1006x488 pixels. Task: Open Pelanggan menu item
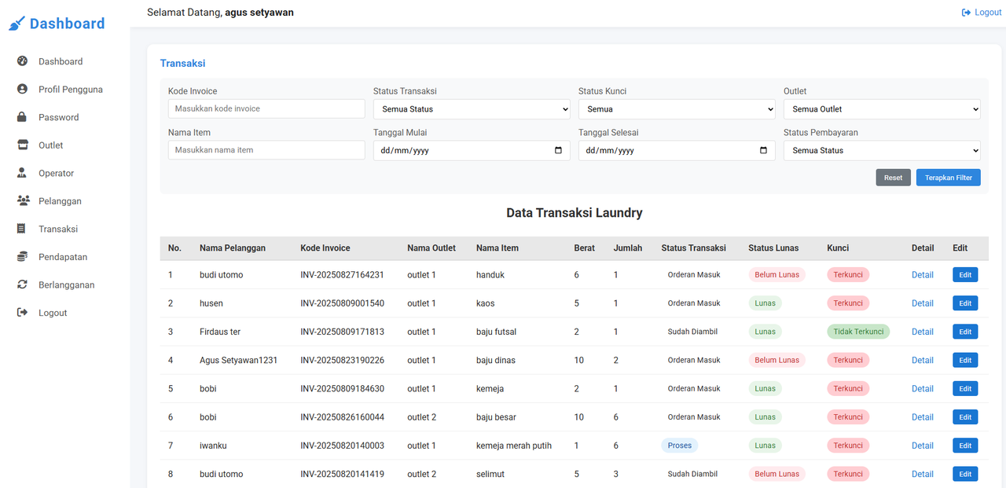point(60,201)
